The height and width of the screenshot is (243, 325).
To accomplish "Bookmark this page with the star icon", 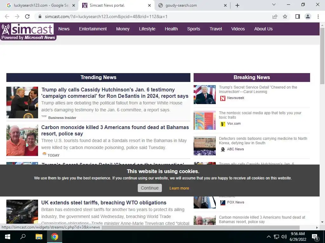I will (285, 16).
